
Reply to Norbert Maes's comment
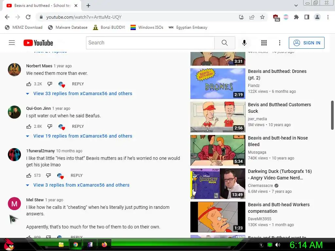[x=78, y=84]
